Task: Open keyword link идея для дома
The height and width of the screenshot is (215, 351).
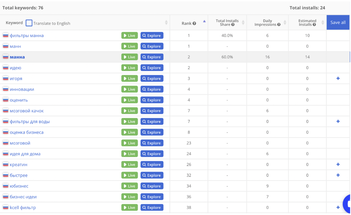Action: (25, 154)
